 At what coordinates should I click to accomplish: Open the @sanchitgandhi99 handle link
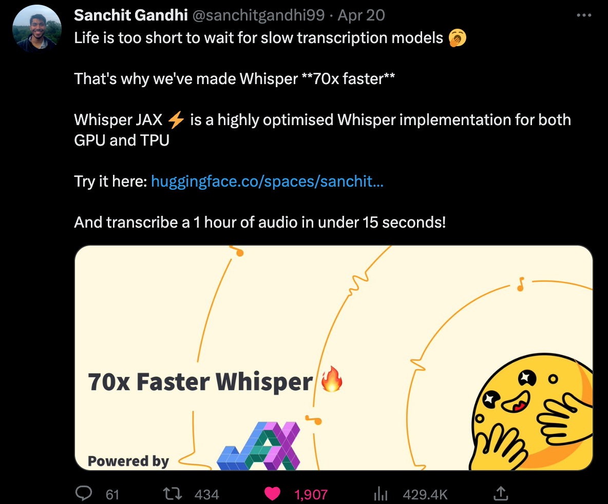point(258,15)
